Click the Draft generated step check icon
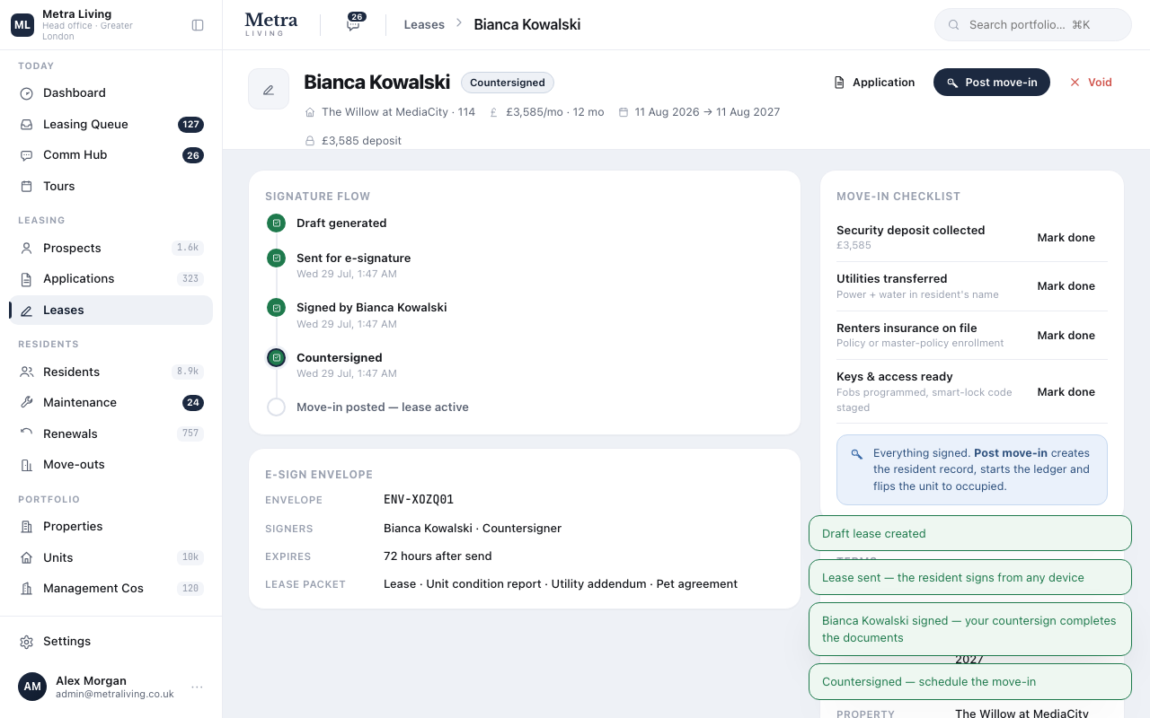Screen dimensions: 1150x718 tap(277, 223)
